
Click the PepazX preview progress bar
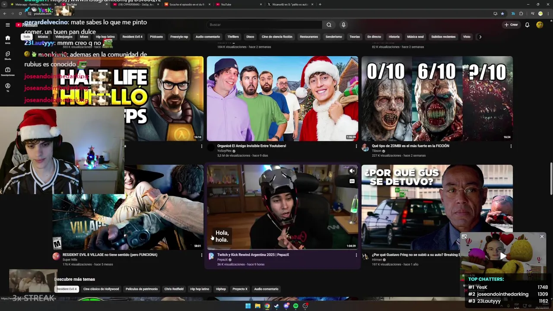[283, 249]
